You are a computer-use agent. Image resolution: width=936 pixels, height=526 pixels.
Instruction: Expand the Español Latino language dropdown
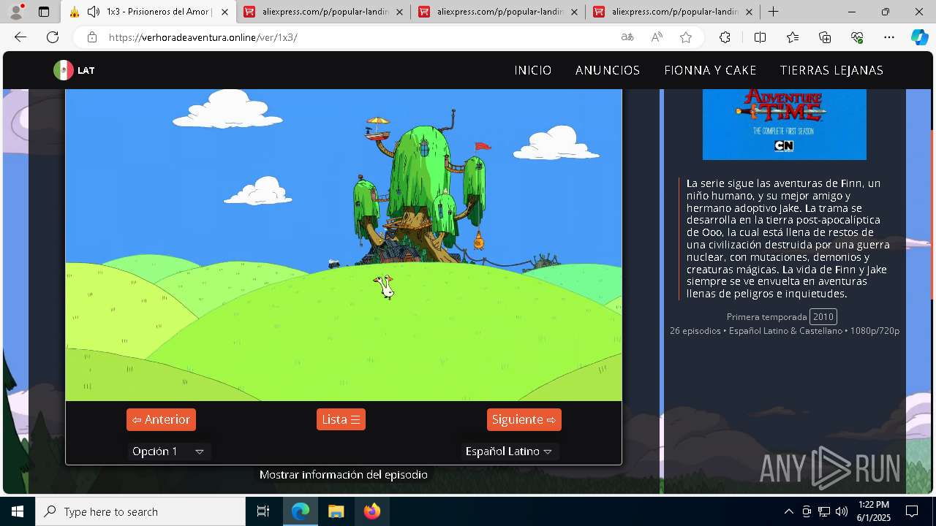[510, 451]
